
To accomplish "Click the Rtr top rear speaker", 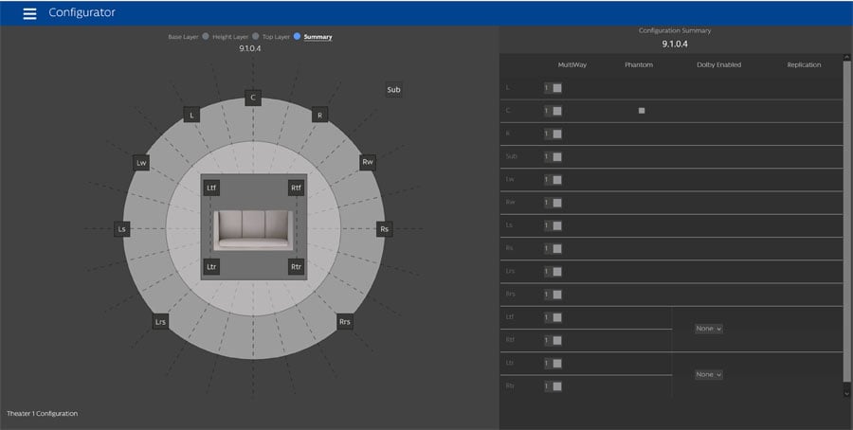I will click(296, 267).
